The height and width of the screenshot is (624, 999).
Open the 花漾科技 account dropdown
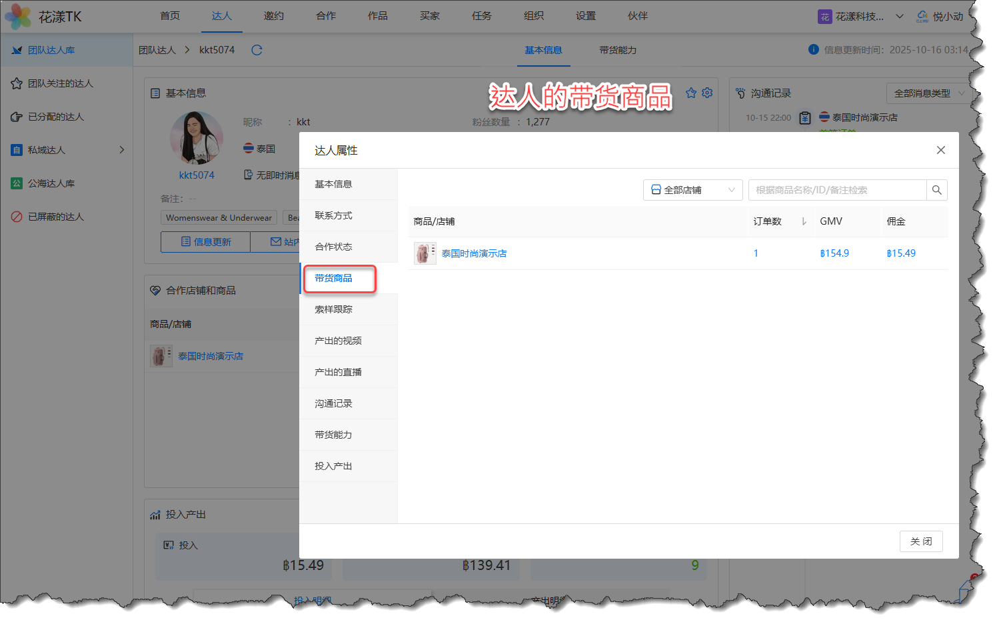tap(860, 17)
